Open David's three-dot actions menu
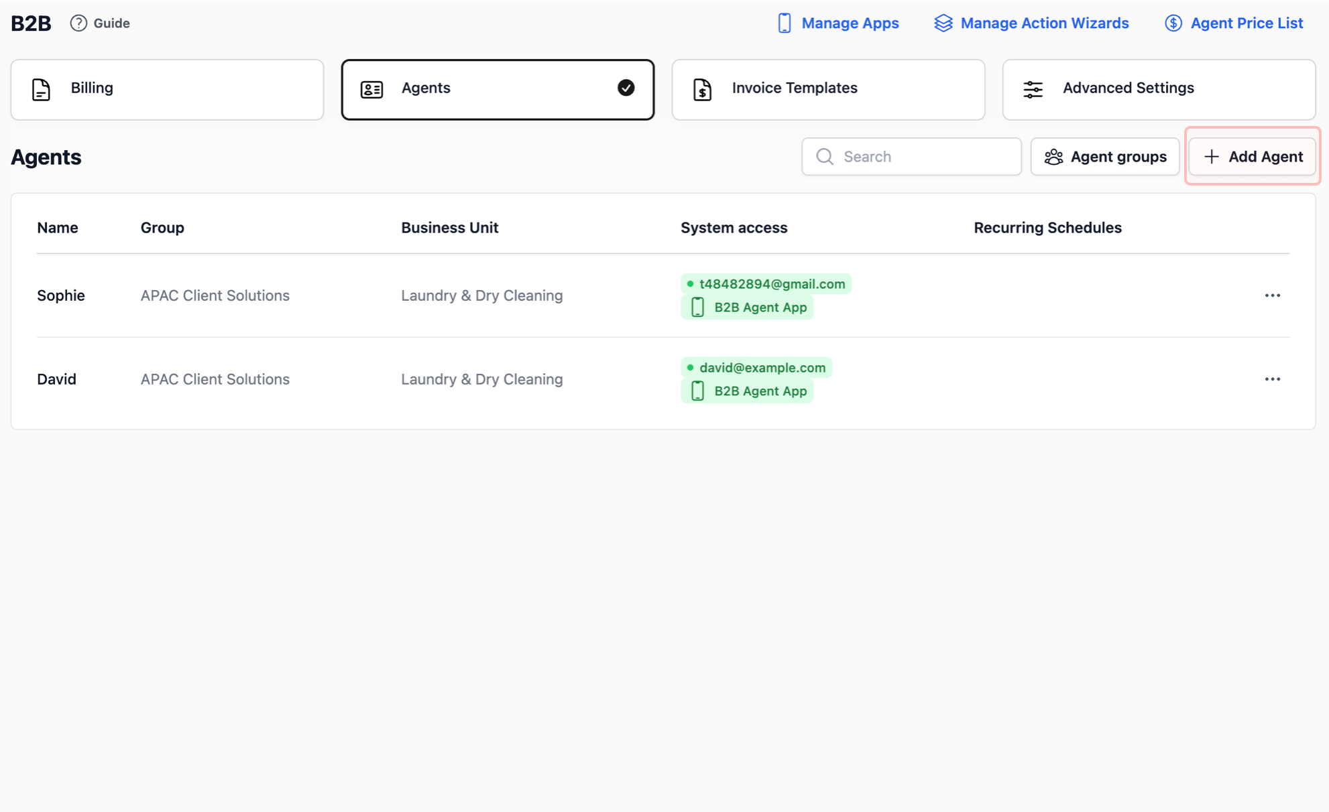This screenshot has width=1329, height=812. coord(1272,379)
